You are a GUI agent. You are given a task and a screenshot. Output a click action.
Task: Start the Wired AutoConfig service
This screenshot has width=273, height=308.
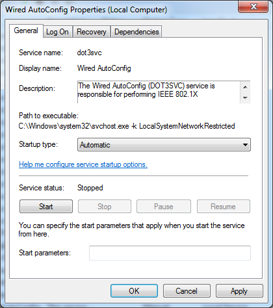point(46,207)
